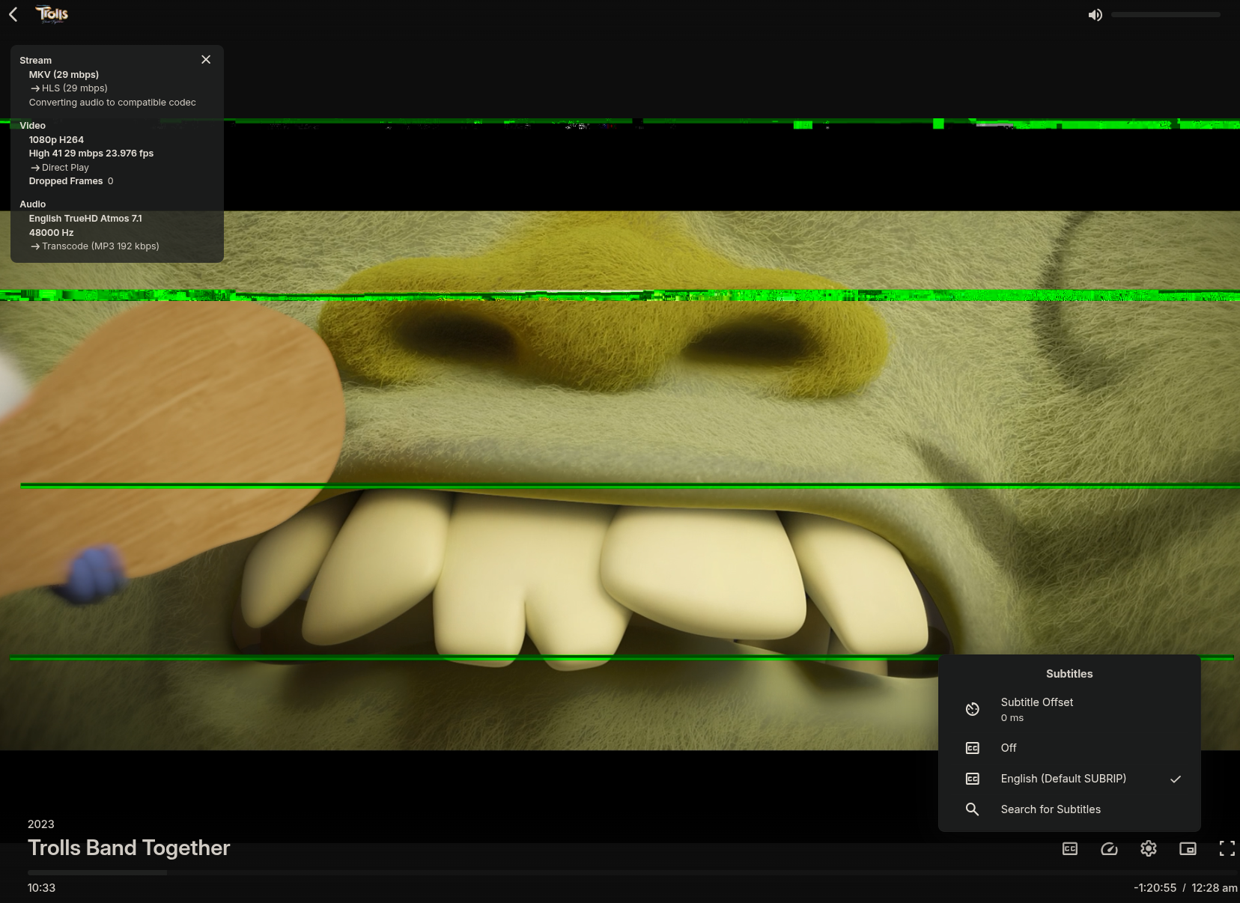Enable picture-in-picture mode
Viewport: 1240px width, 903px height.
[x=1188, y=848]
